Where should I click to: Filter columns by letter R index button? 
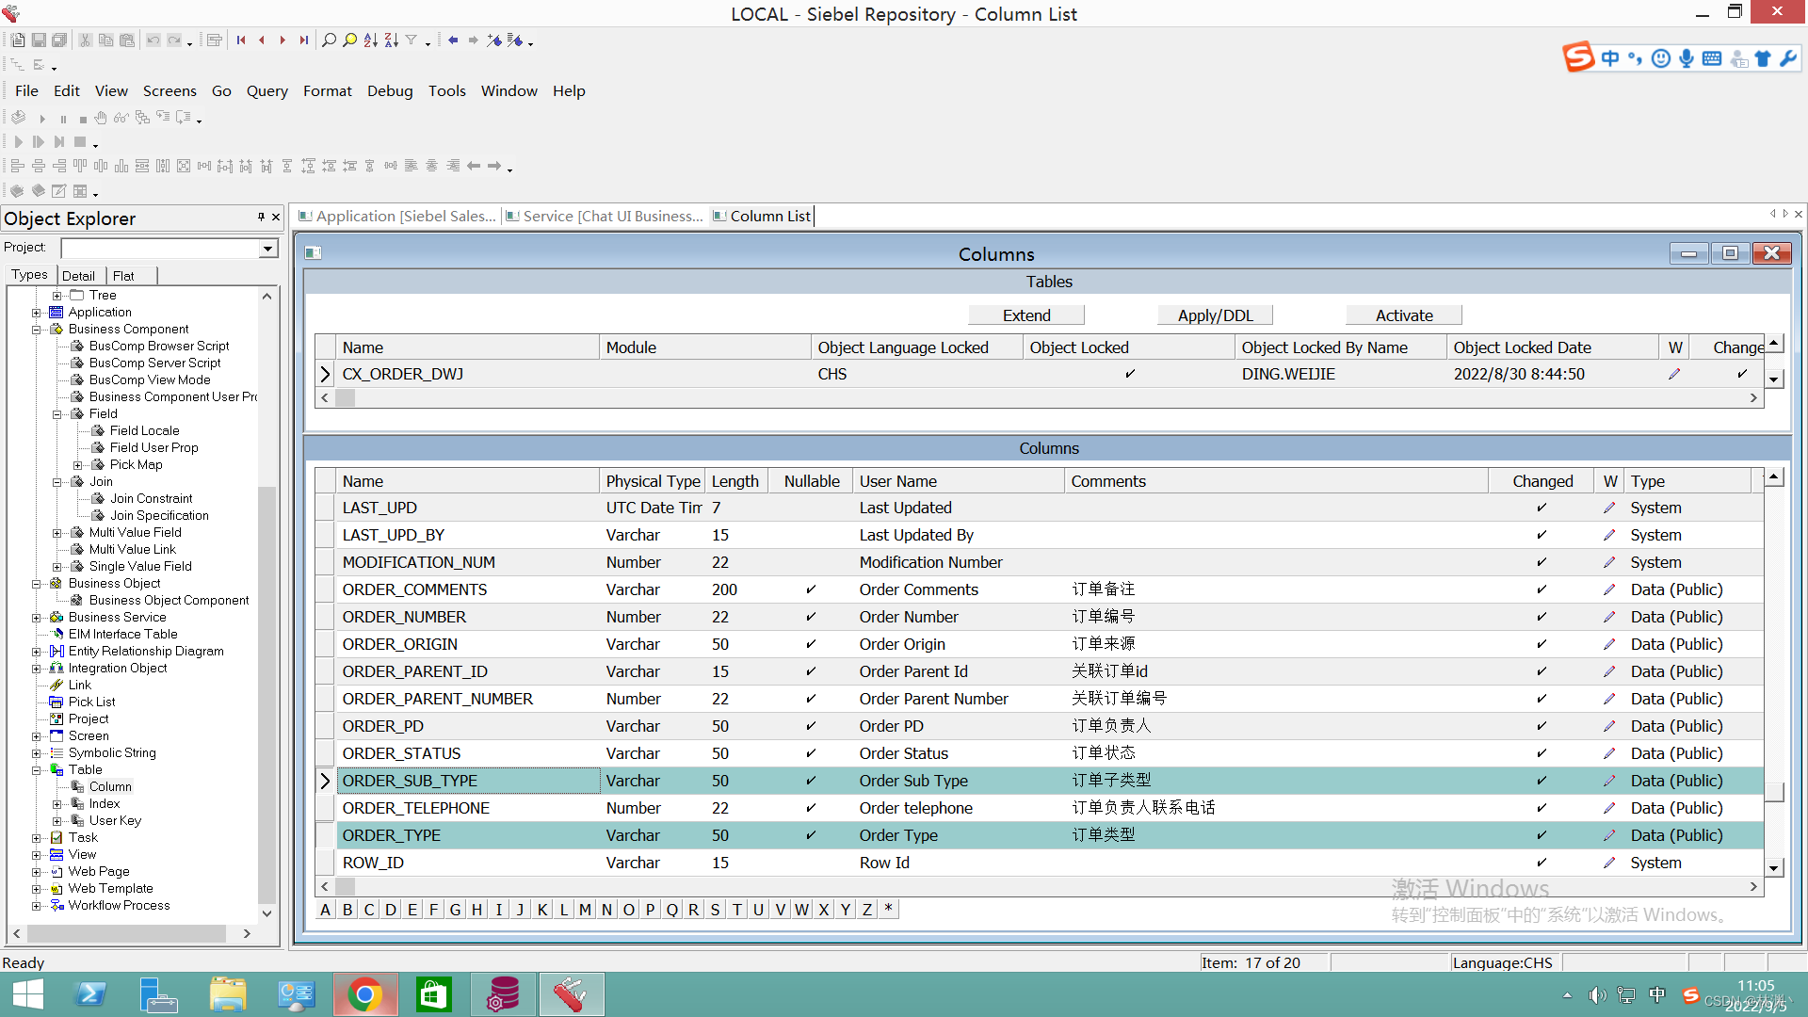pyautogui.click(x=694, y=910)
